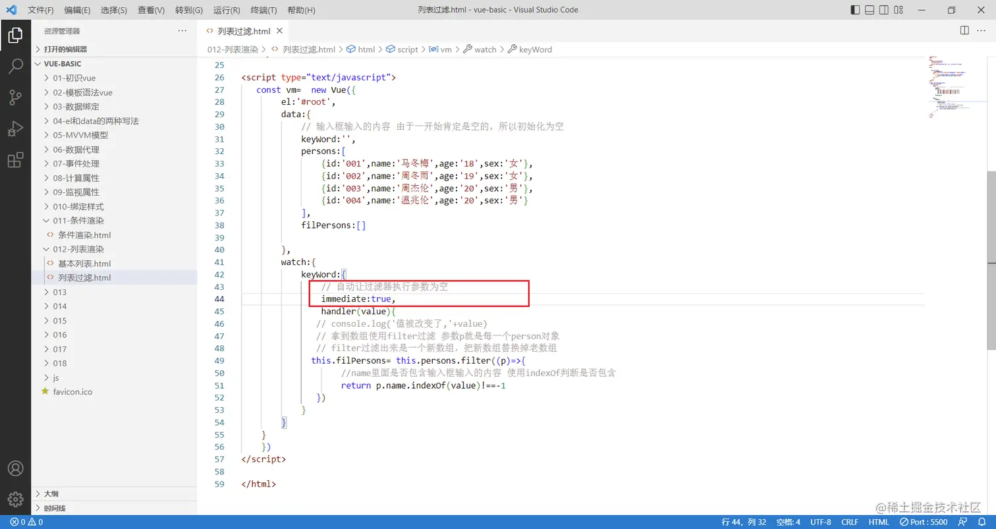Screen dimensions: 996x529
Task: Click 行 44, 列 32 cursor position status
Action: pos(744,522)
